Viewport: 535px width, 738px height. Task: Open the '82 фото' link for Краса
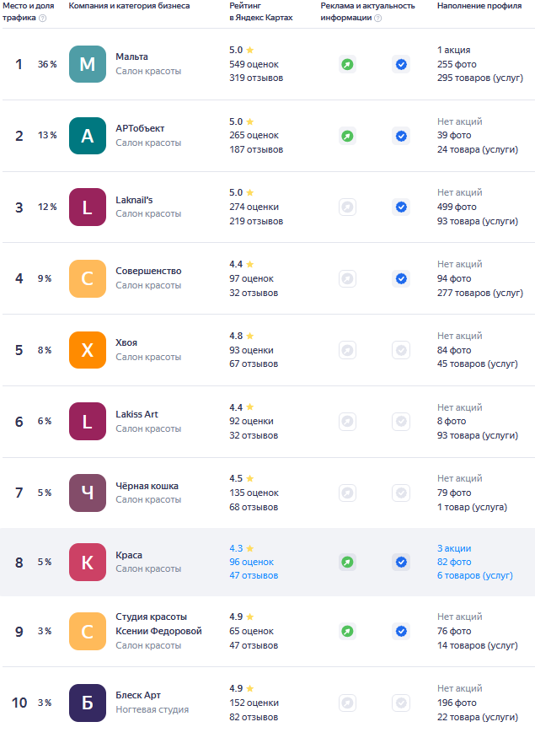(454, 562)
